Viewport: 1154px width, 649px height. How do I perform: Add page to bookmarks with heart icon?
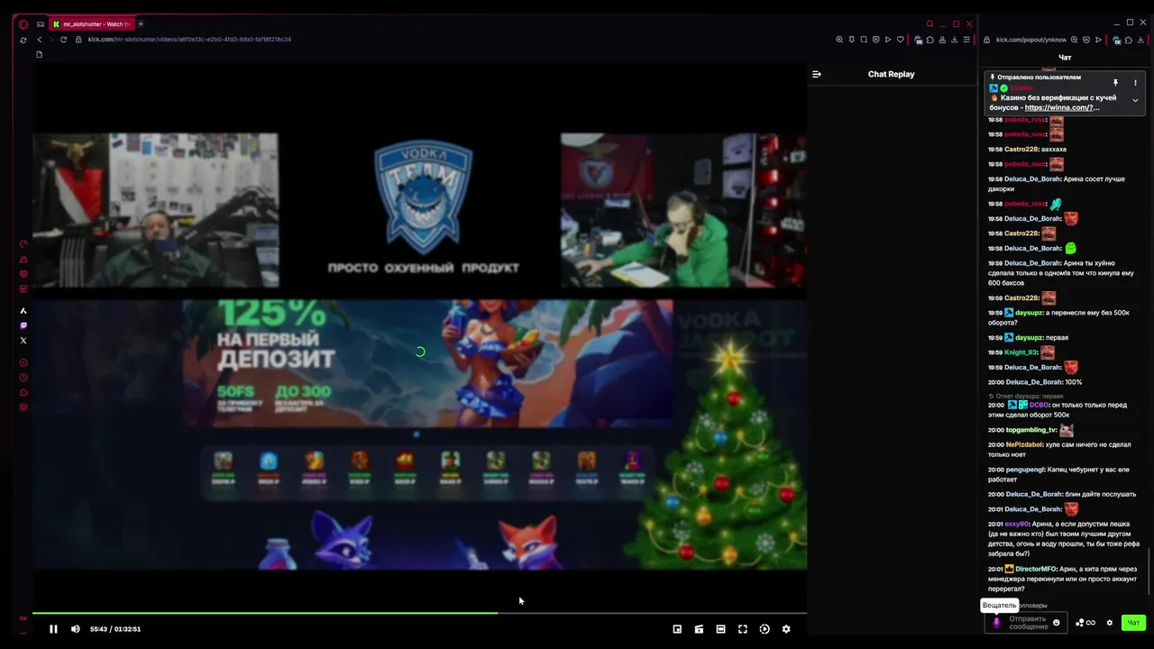coord(900,40)
